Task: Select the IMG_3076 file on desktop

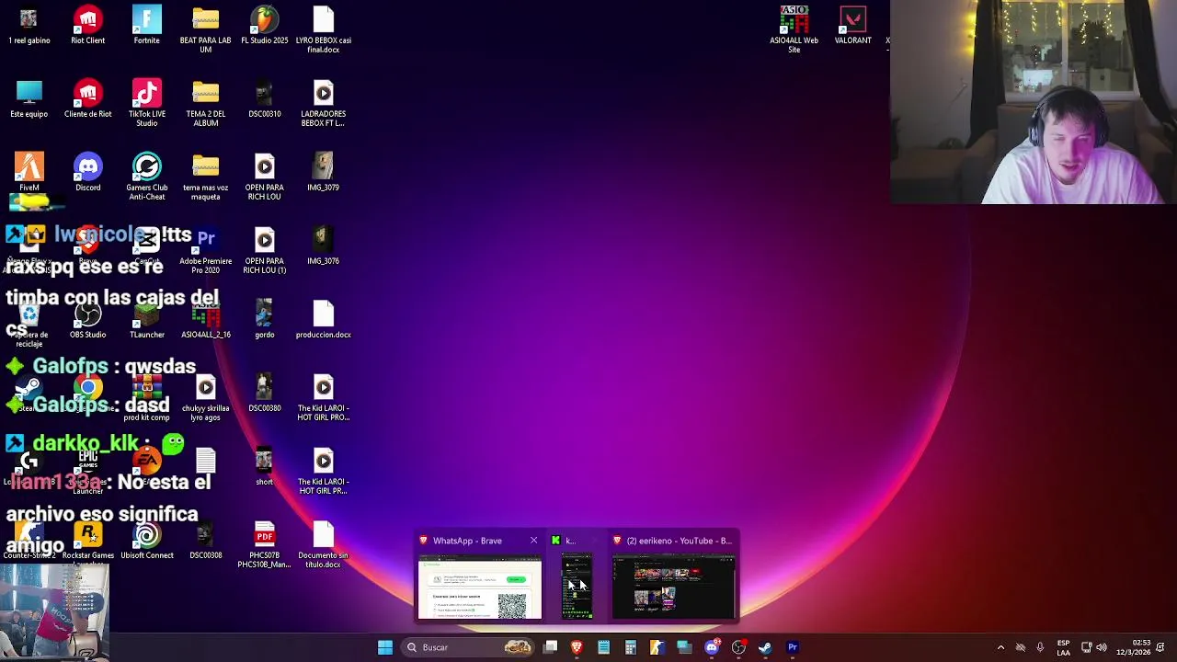Action: click(324, 246)
